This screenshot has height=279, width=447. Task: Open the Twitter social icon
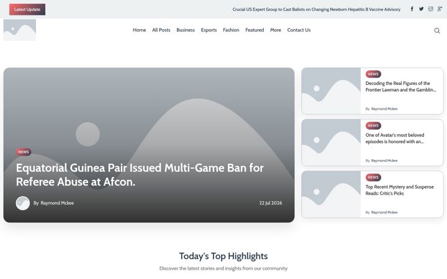(422, 9)
